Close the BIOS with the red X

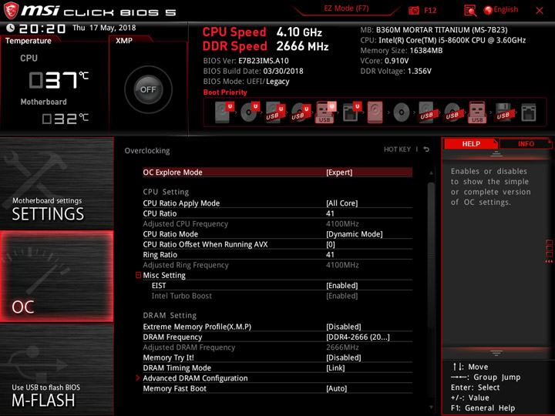540,11
